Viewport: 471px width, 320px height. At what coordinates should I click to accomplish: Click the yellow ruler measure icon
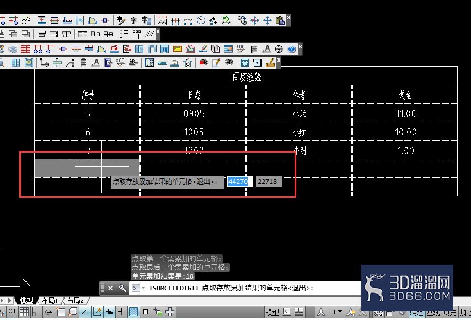click(270, 62)
